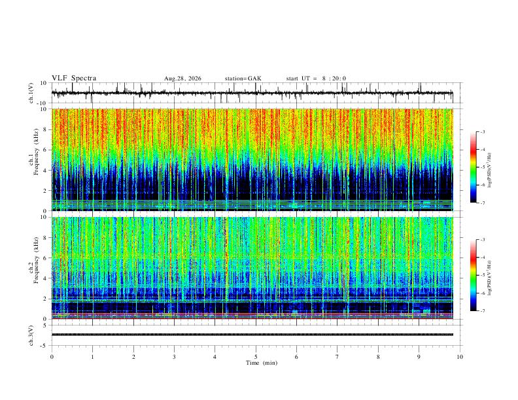The height and width of the screenshot is (400, 518).
Task: Click the ch.3(V) flat signal trace
Action: 252,335
